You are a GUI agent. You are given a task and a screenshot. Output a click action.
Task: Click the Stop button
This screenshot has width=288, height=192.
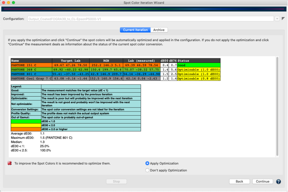pos(116,182)
